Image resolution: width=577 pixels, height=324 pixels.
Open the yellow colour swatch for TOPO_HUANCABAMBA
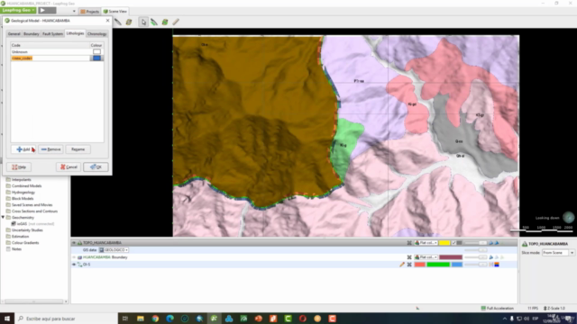444,243
